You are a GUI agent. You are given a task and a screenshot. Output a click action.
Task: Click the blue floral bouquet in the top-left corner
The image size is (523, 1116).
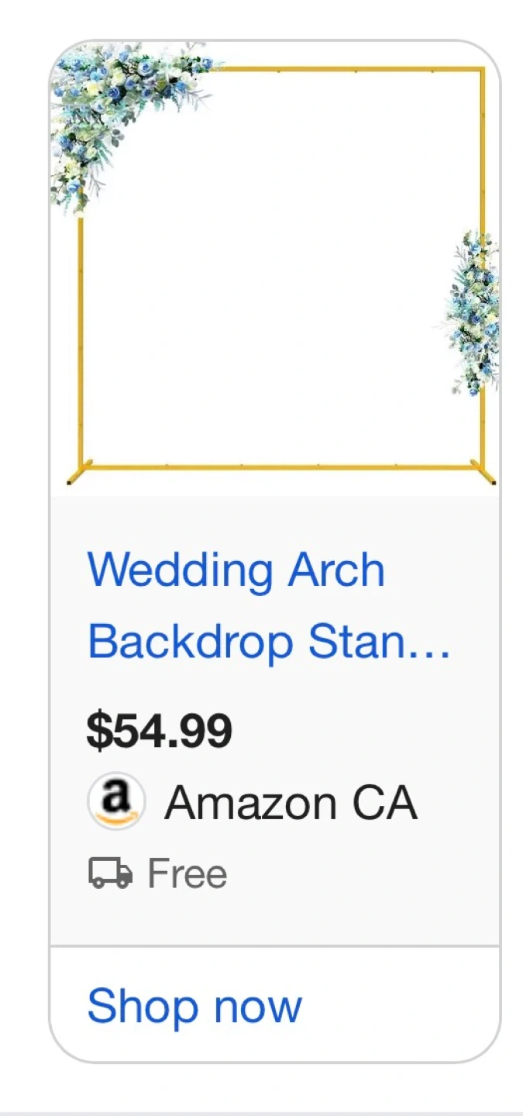tap(116, 108)
